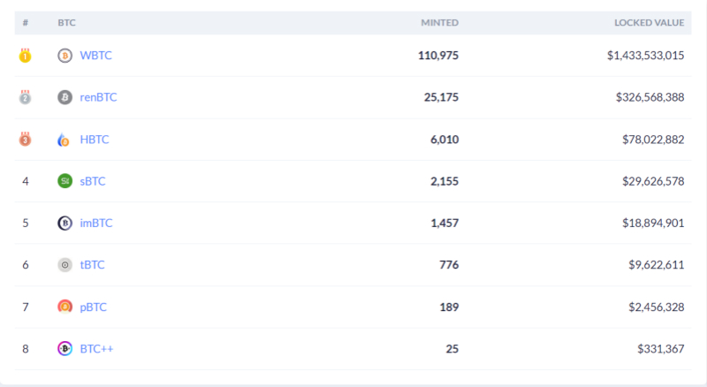This screenshot has height=387, width=707.
Task: Click the silver second-place medal
Action: (26, 97)
